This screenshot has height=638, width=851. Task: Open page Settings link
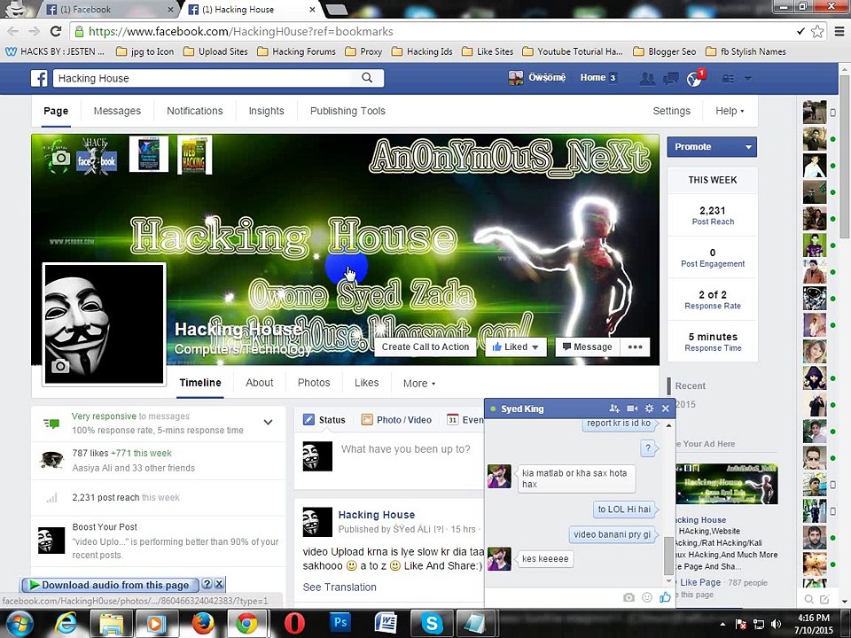tap(671, 111)
